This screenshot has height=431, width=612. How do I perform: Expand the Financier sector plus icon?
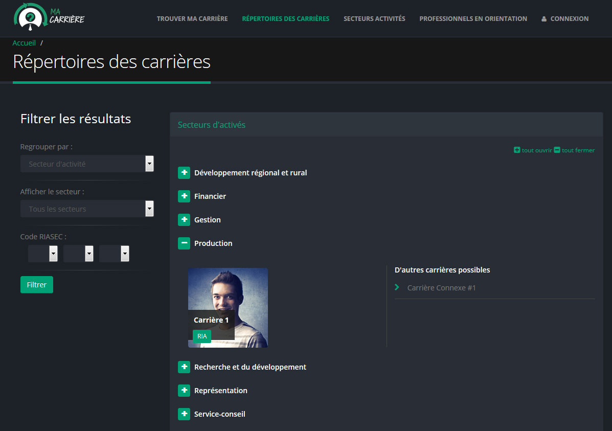click(x=184, y=196)
